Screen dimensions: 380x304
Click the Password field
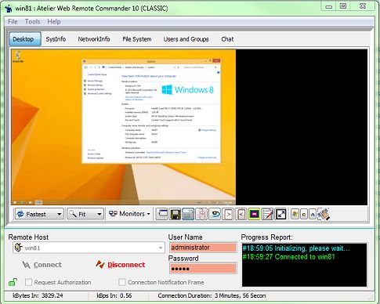point(203,269)
